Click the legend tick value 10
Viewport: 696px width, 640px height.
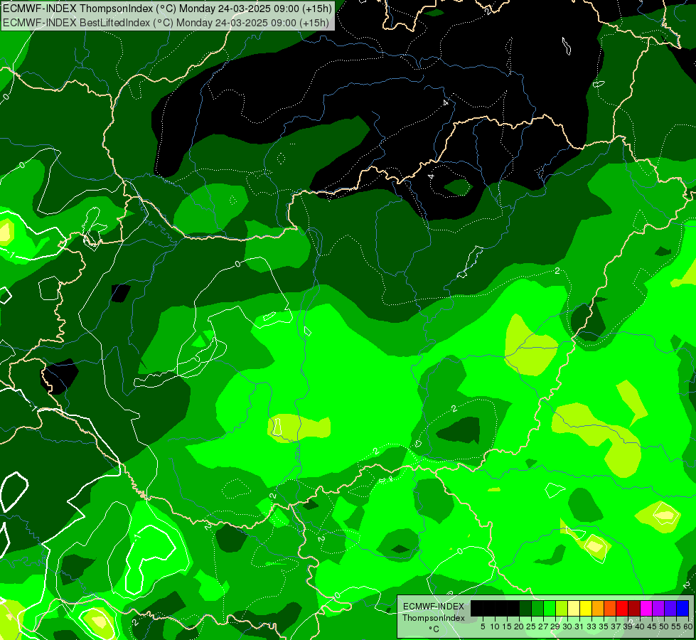[495, 626]
